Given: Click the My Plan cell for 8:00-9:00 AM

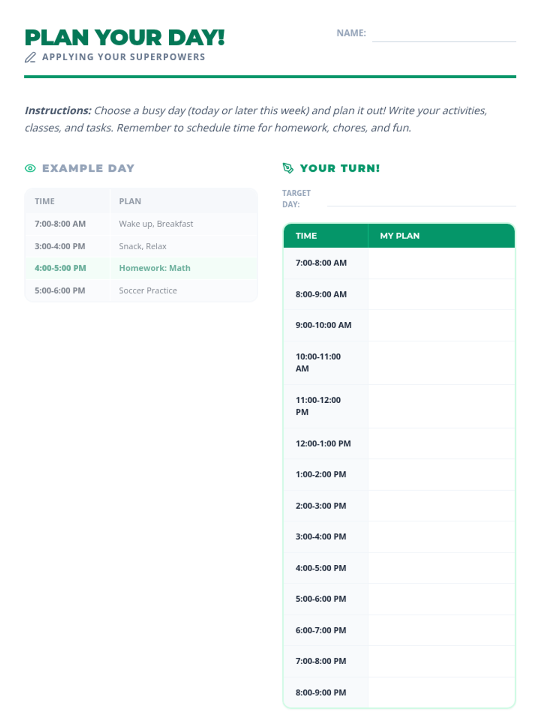Looking at the screenshot, I should [x=441, y=294].
